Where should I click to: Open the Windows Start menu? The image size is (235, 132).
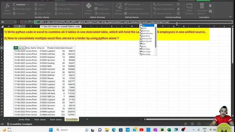pyautogui.click(x=51, y=130)
